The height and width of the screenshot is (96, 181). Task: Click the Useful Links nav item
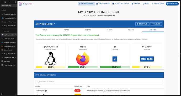pos(158,4)
